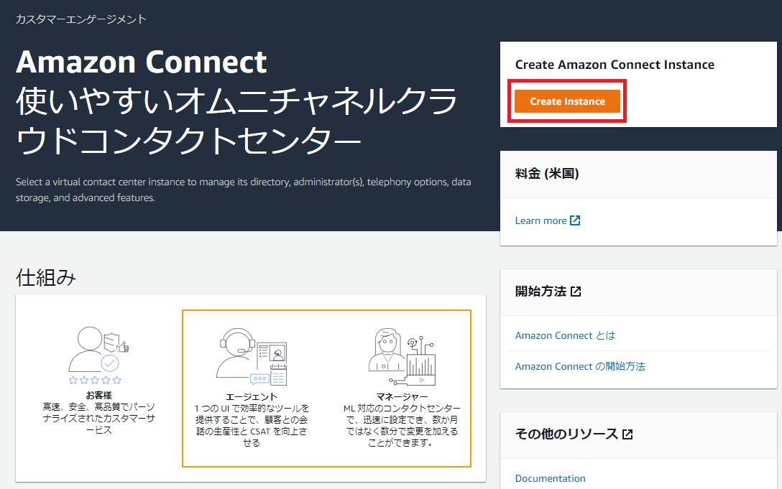Click the ML 対応のコンタクトセンター manager description
Screen dimensions: 782x489
[x=402, y=426]
